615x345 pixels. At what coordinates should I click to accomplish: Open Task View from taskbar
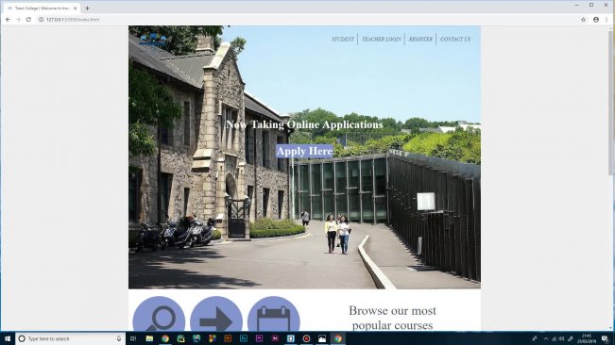133,338
